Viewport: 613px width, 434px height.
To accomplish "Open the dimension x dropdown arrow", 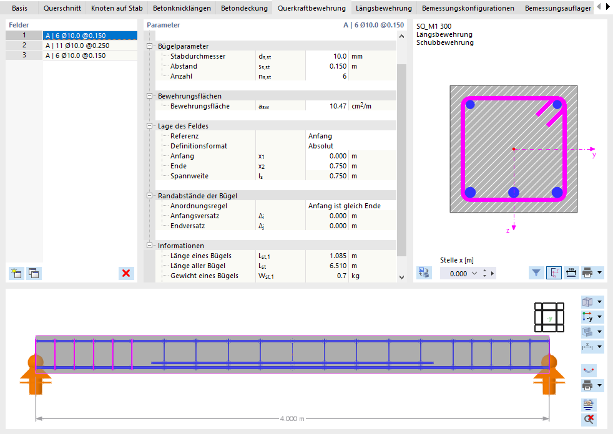I will pos(600,347).
